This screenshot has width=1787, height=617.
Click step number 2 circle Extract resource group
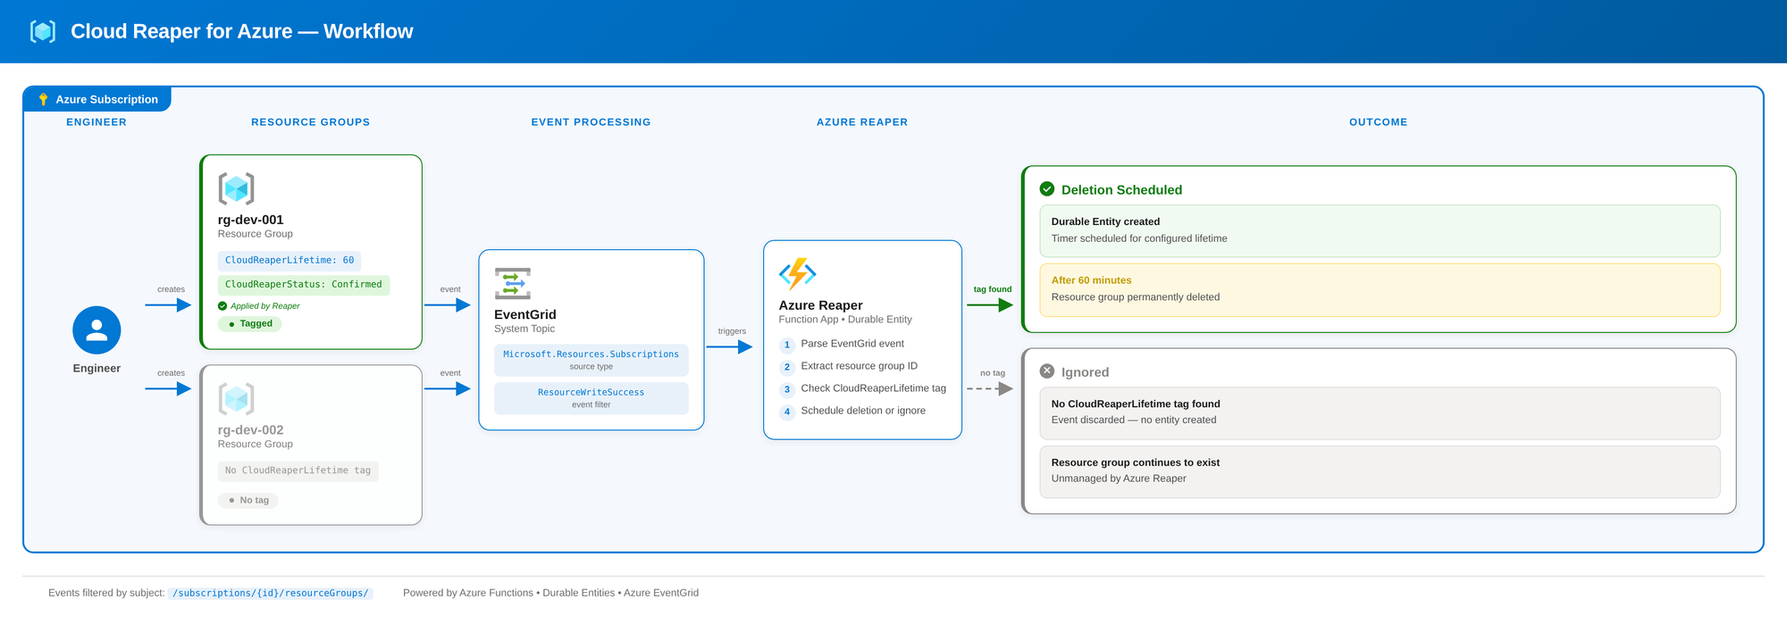pos(787,367)
